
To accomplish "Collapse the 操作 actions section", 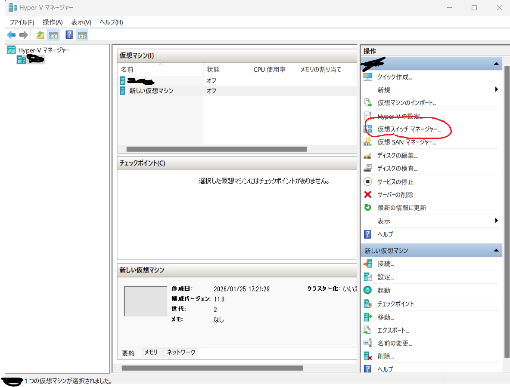I will click(496, 63).
